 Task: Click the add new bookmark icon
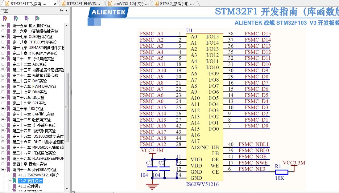[15, 18]
